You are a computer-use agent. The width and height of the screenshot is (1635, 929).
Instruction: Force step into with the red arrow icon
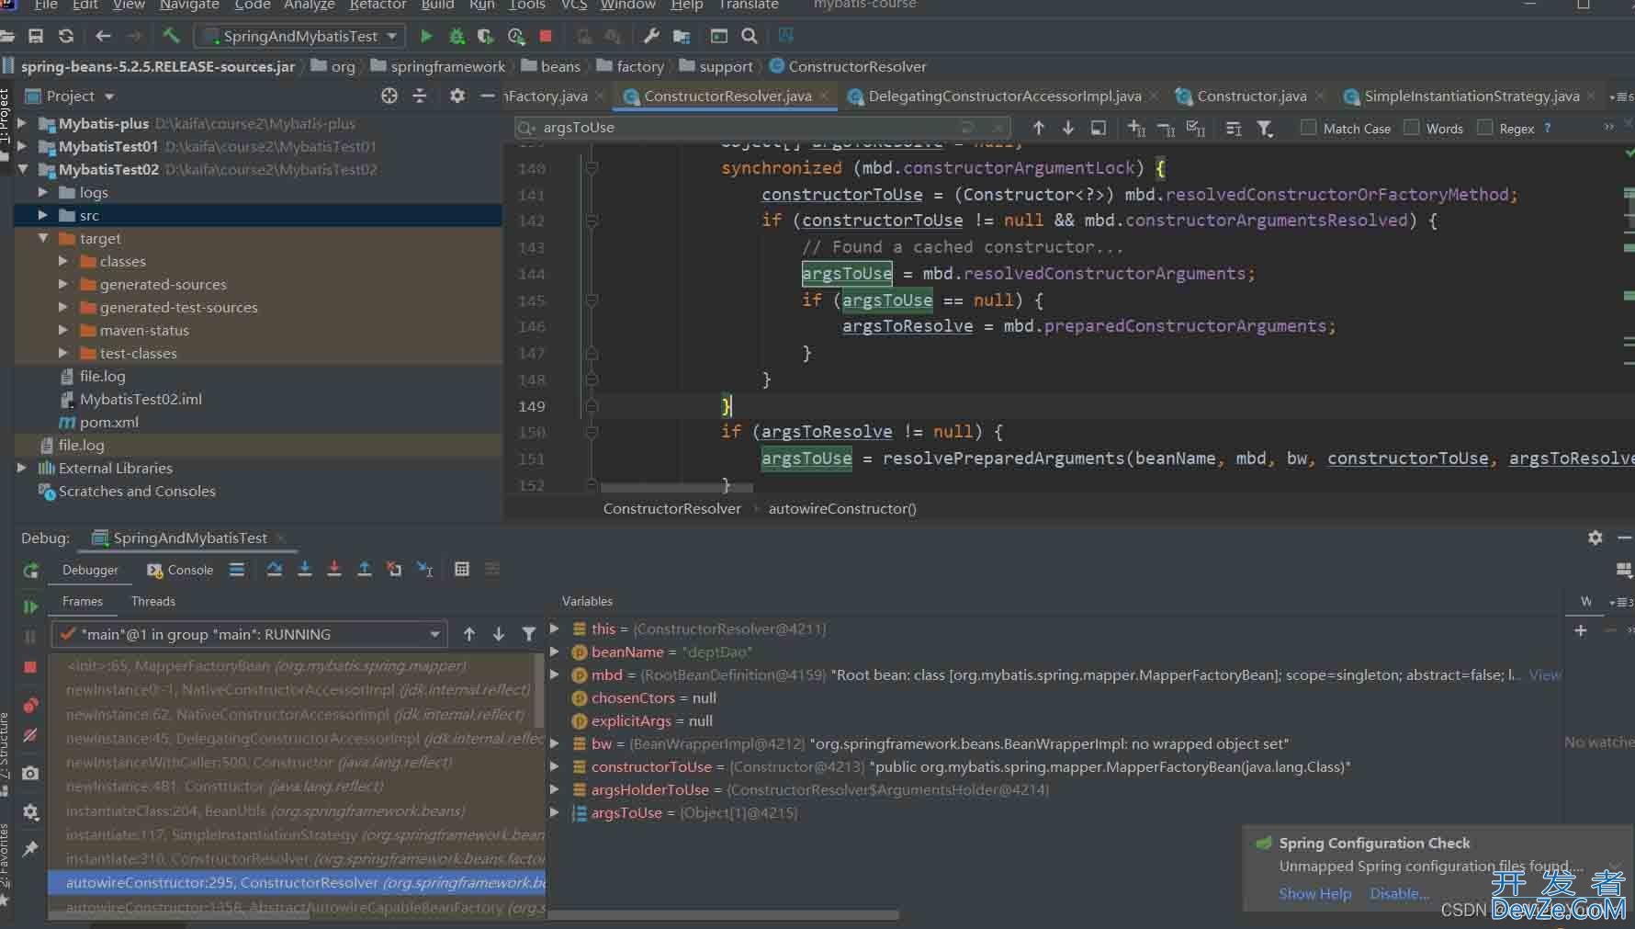point(334,570)
